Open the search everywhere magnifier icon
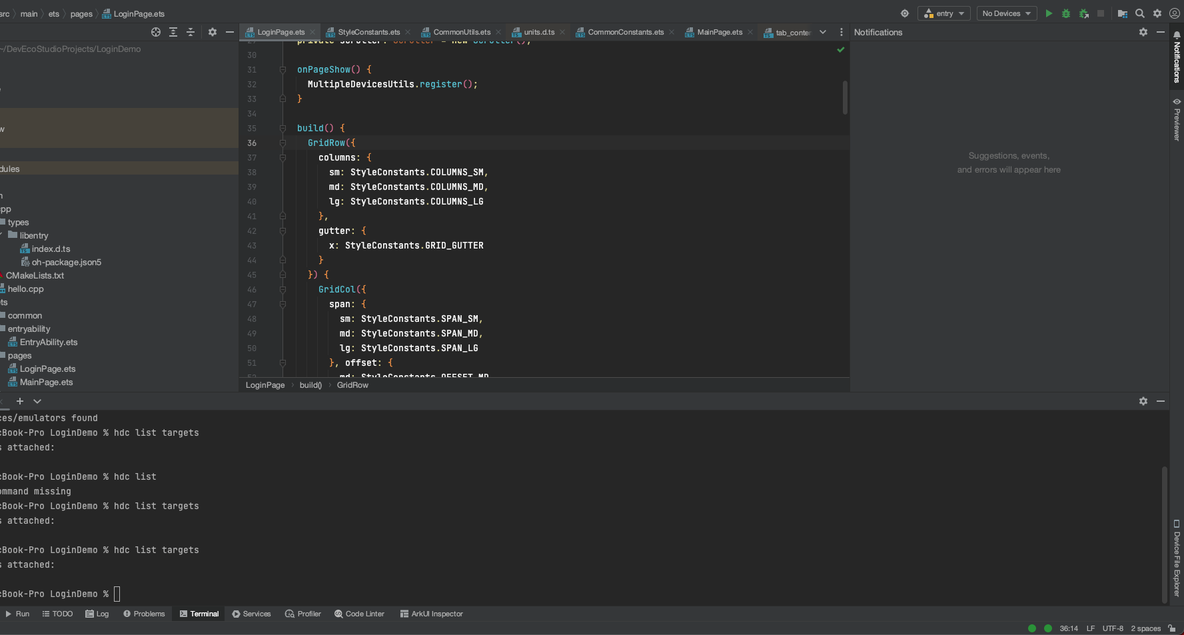Image resolution: width=1184 pixels, height=635 pixels. [1140, 13]
